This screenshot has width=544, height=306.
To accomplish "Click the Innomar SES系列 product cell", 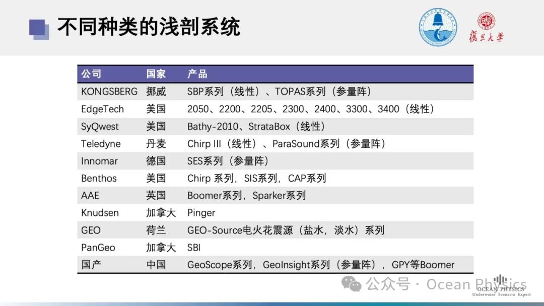I will (x=228, y=161).
